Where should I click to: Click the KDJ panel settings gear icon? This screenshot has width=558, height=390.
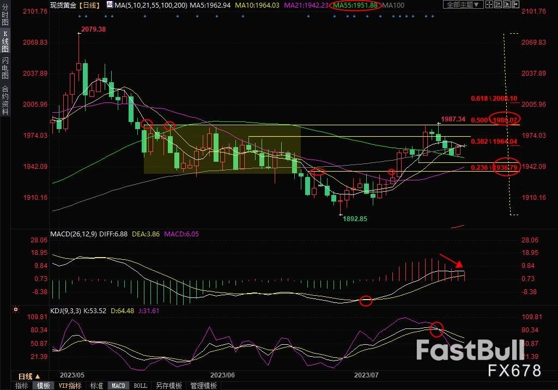(15, 309)
